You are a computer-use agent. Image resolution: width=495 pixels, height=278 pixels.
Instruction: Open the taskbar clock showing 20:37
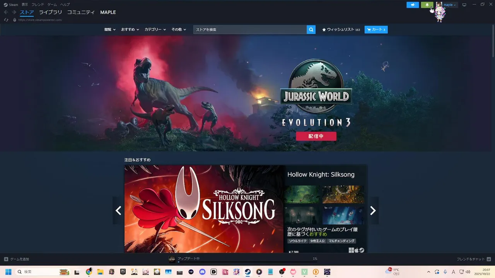[x=482, y=272]
